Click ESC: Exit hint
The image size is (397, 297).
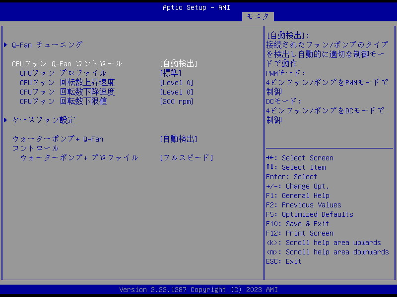tap(283, 262)
